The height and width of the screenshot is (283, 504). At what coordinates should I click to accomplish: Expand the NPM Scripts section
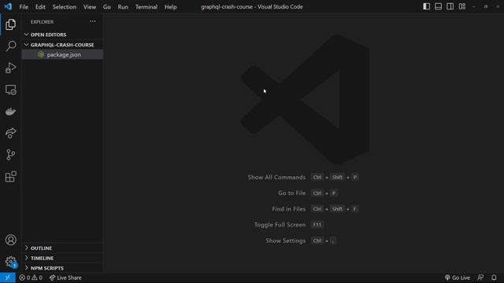point(62,268)
